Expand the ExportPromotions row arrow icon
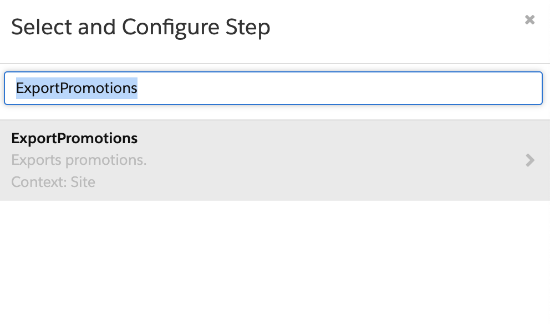Image resolution: width=550 pixels, height=324 pixels. (530, 160)
